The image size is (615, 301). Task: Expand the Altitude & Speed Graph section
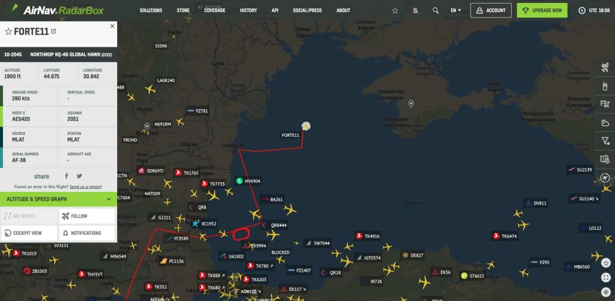click(x=58, y=199)
